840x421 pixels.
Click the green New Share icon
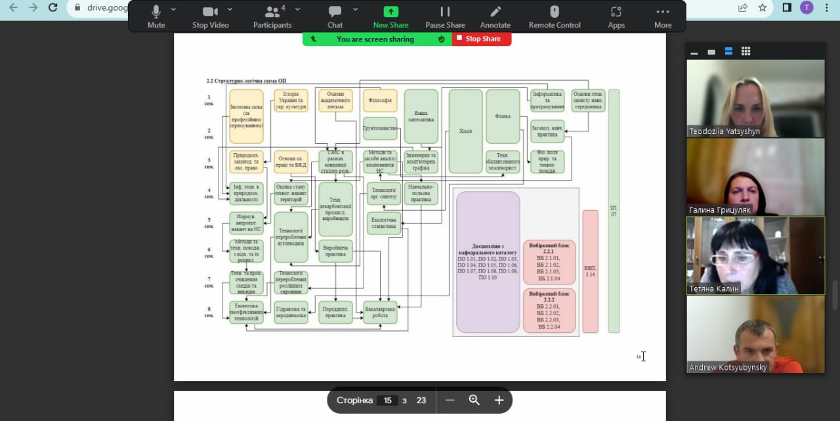pyautogui.click(x=390, y=12)
